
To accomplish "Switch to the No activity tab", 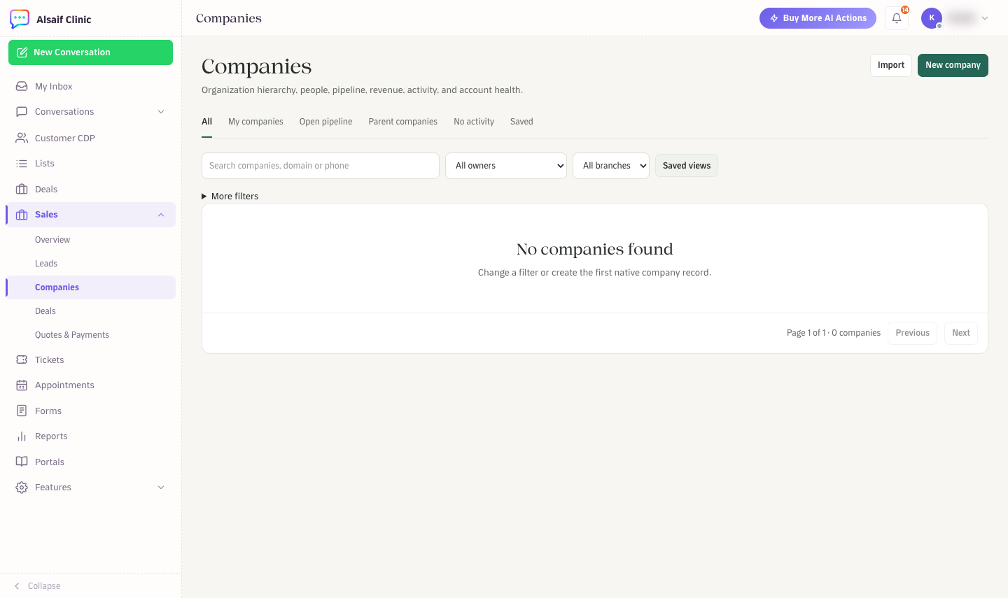I will tap(474, 122).
